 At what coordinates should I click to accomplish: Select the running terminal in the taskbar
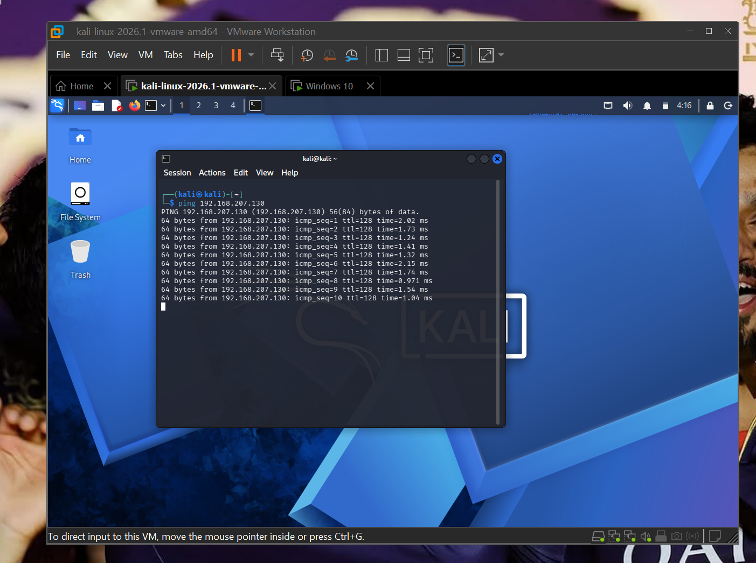(255, 105)
